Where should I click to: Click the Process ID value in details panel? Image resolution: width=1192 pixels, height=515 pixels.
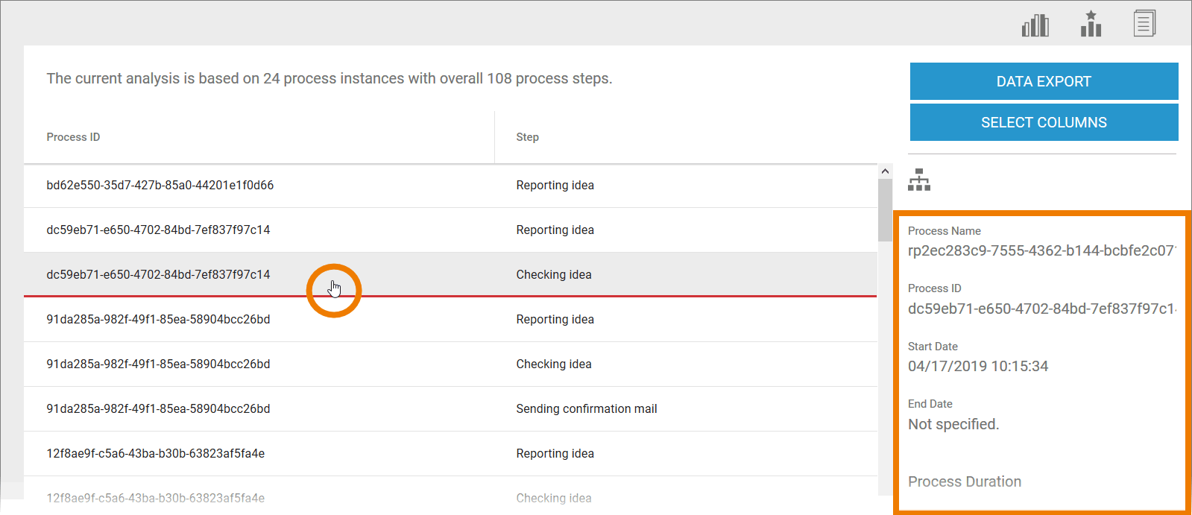(1041, 309)
